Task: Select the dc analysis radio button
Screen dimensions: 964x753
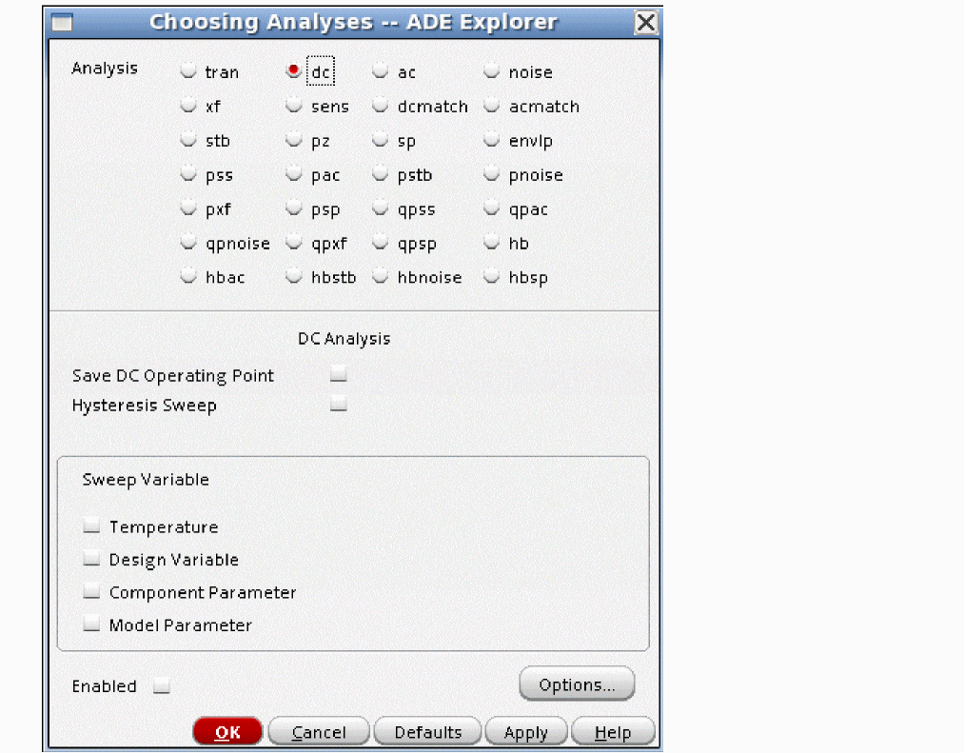Action: pyautogui.click(x=294, y=70)
